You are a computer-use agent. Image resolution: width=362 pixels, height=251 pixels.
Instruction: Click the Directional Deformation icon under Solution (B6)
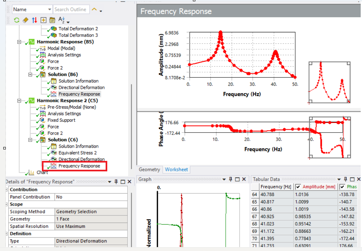click(x=54, y=87)
